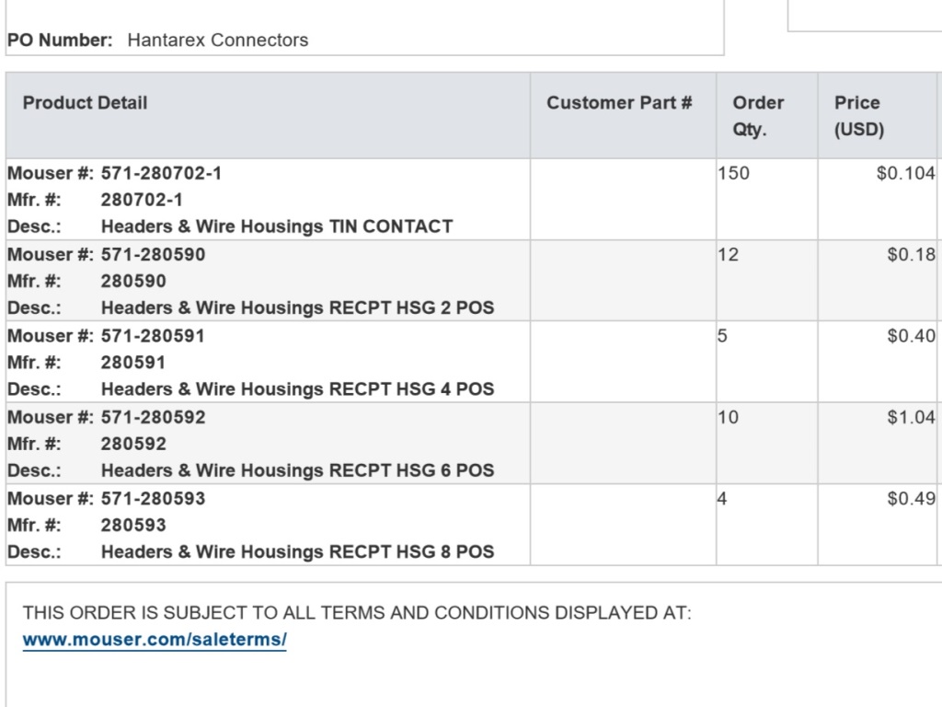Click the Product Detail column header

point(85,103)
